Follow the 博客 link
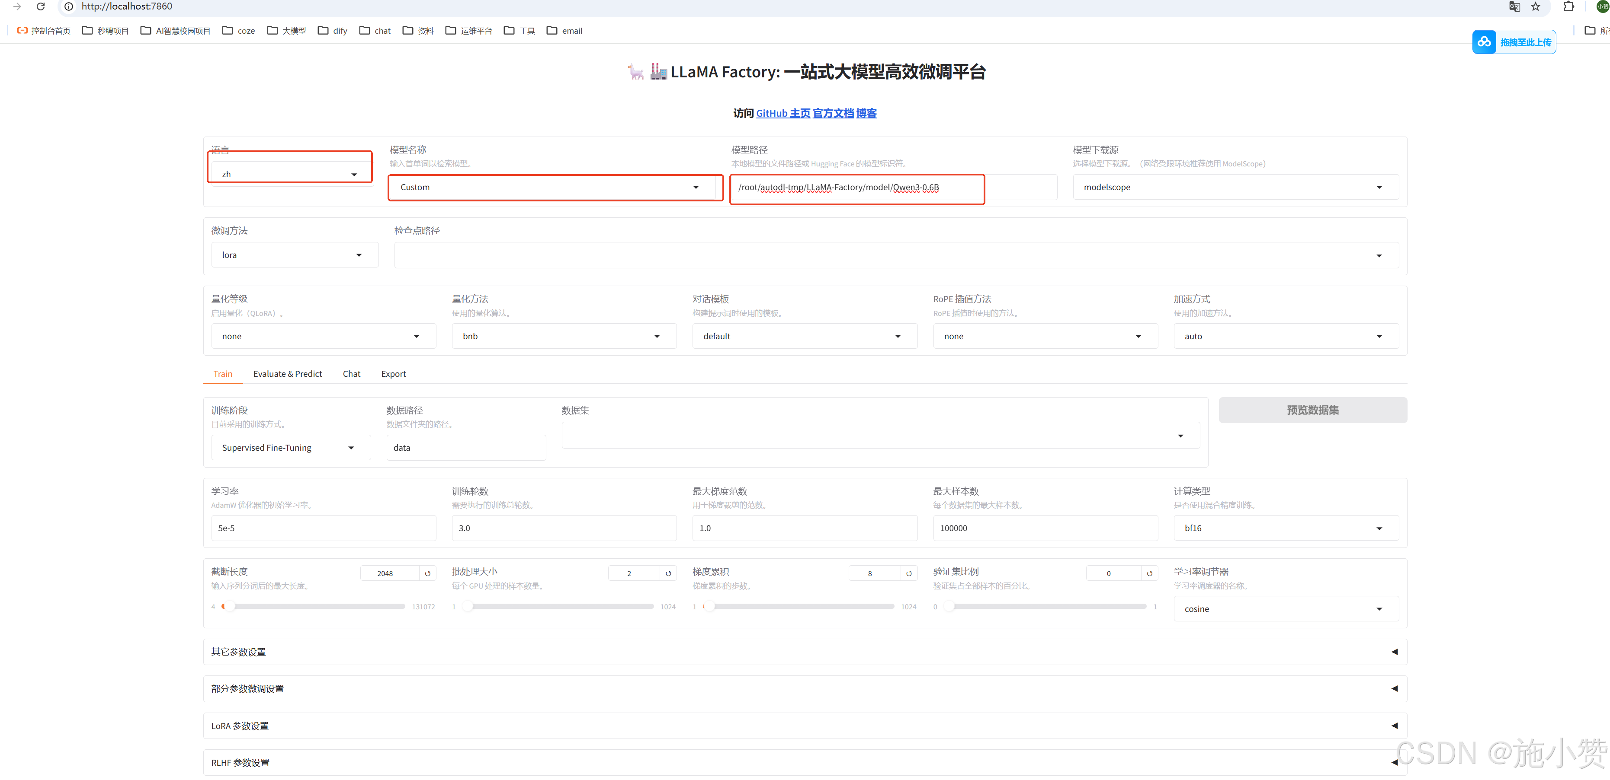The height and width of the screenshot is (780, 1610). coord(866,113)
